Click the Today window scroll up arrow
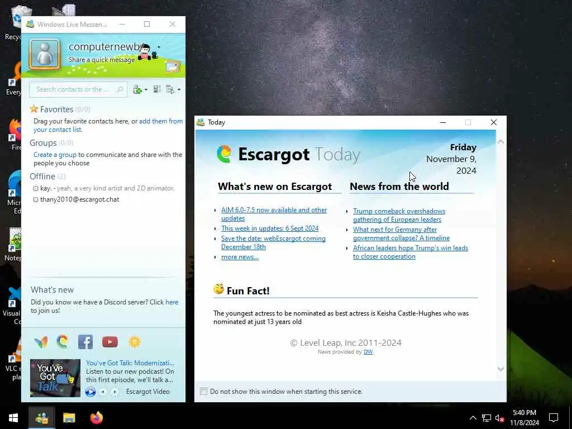The width and height of the screenshot is (572, 429). pos(501,141)
